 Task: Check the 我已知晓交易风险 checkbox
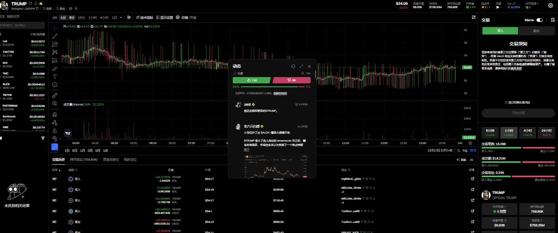(x=506, y=102)
